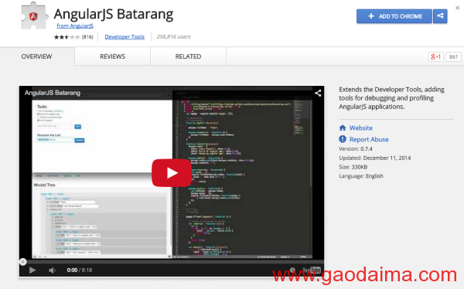Close the extension detail overlay

pos(458,8)
